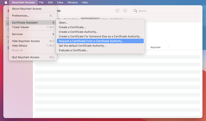The image size is (206, 121).
Task: Open the View menu
Action: pyautogui.click(x=60, y=3)
